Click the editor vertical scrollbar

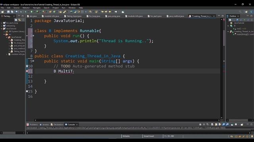(x=221, y=68)
